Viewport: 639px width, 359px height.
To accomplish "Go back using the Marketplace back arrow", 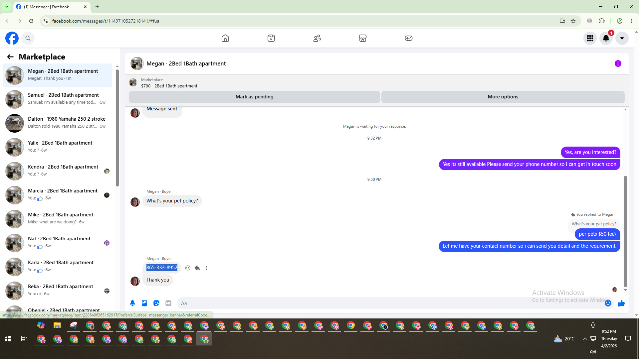I will click(x=10, y=57).
